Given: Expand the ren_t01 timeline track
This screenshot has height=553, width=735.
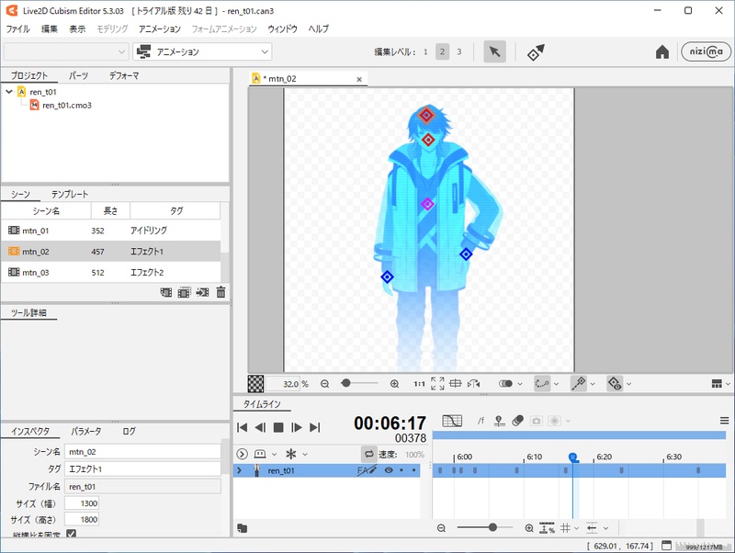Looking at the screenshot, I should [x=240, y=470].
